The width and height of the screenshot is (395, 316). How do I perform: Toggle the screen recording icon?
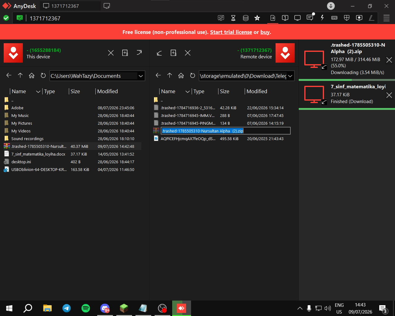(359, 18)
